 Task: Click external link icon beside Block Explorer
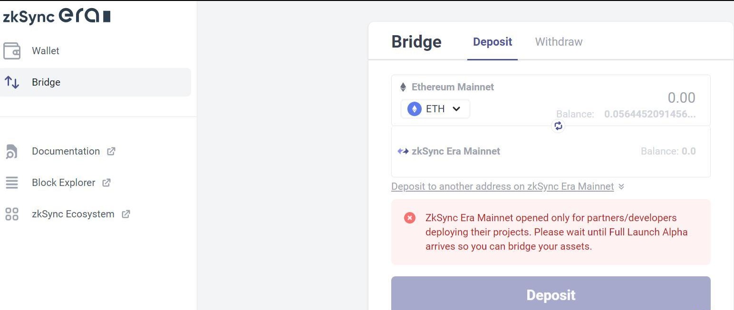[x=106, y=183]
